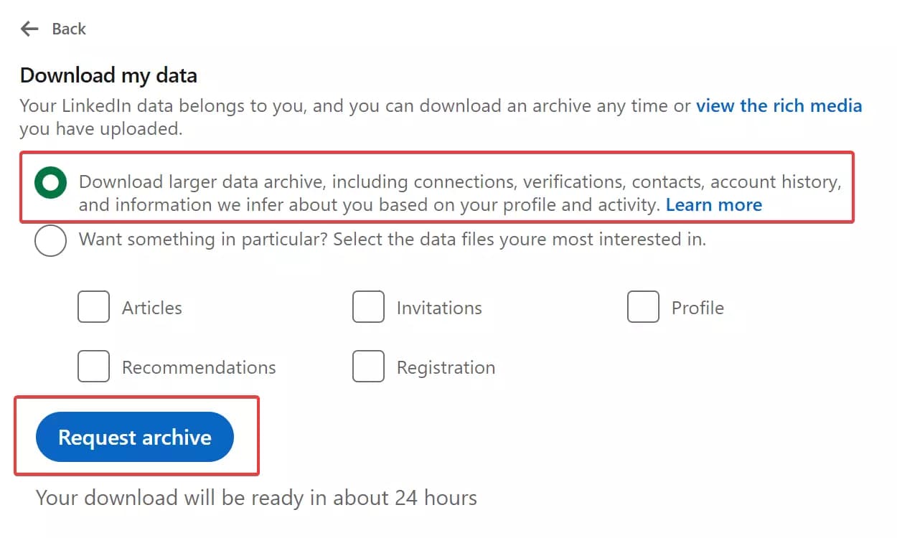Open the 'view the rich media' link
This screenshot has width=897, height=538.
(x=779, y=105)
